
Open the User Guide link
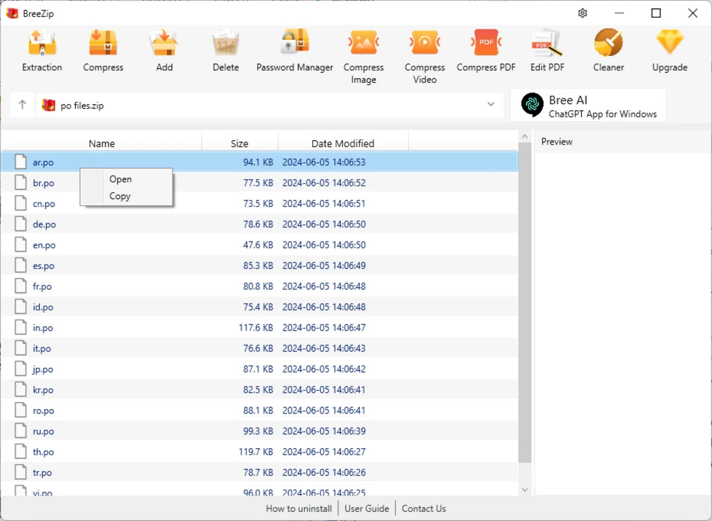pos(367,508)
